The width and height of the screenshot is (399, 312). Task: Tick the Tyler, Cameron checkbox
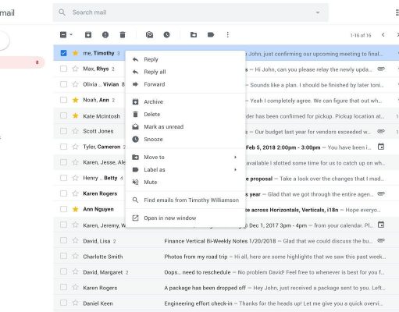[63, 147]
